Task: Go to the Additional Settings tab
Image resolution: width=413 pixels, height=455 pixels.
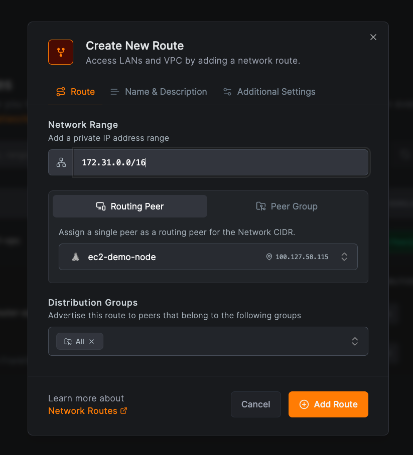Action: [269, 92]
